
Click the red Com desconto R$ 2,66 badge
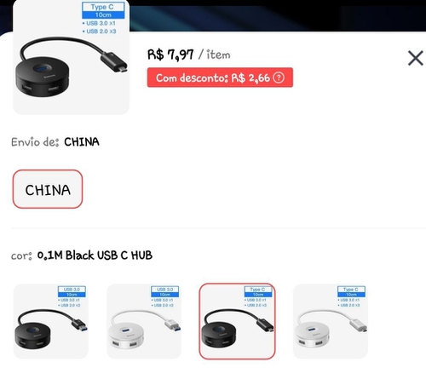(220, 78)
